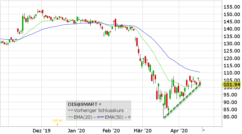Image resolution: width=242 pixels, height=134 pixels.
Task: Click the EMA(20) legend label
Action: (83, 117)
